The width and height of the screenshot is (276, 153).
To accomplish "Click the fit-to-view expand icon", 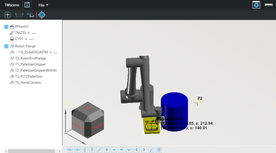I will pyautogui.click(x=99, y=150).
